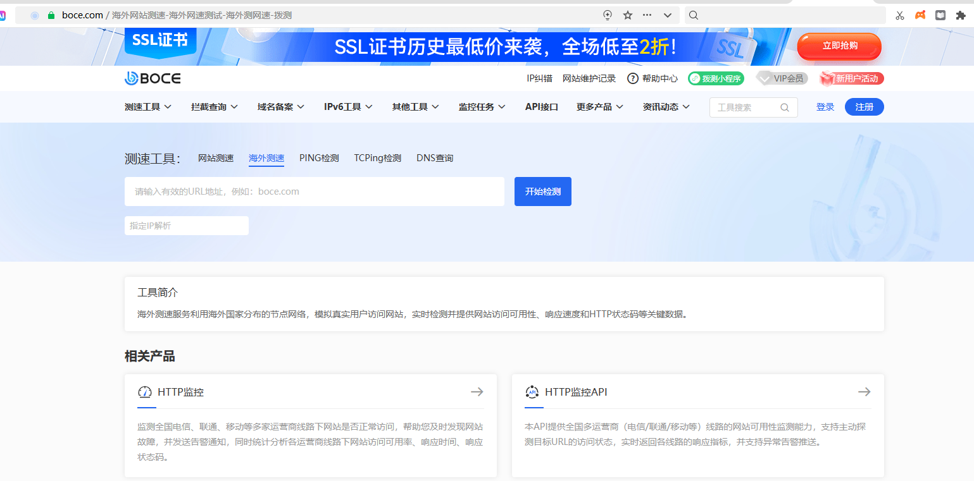
Task: Click the orange game controller toolbar icon
Action: tap(920, 15)
